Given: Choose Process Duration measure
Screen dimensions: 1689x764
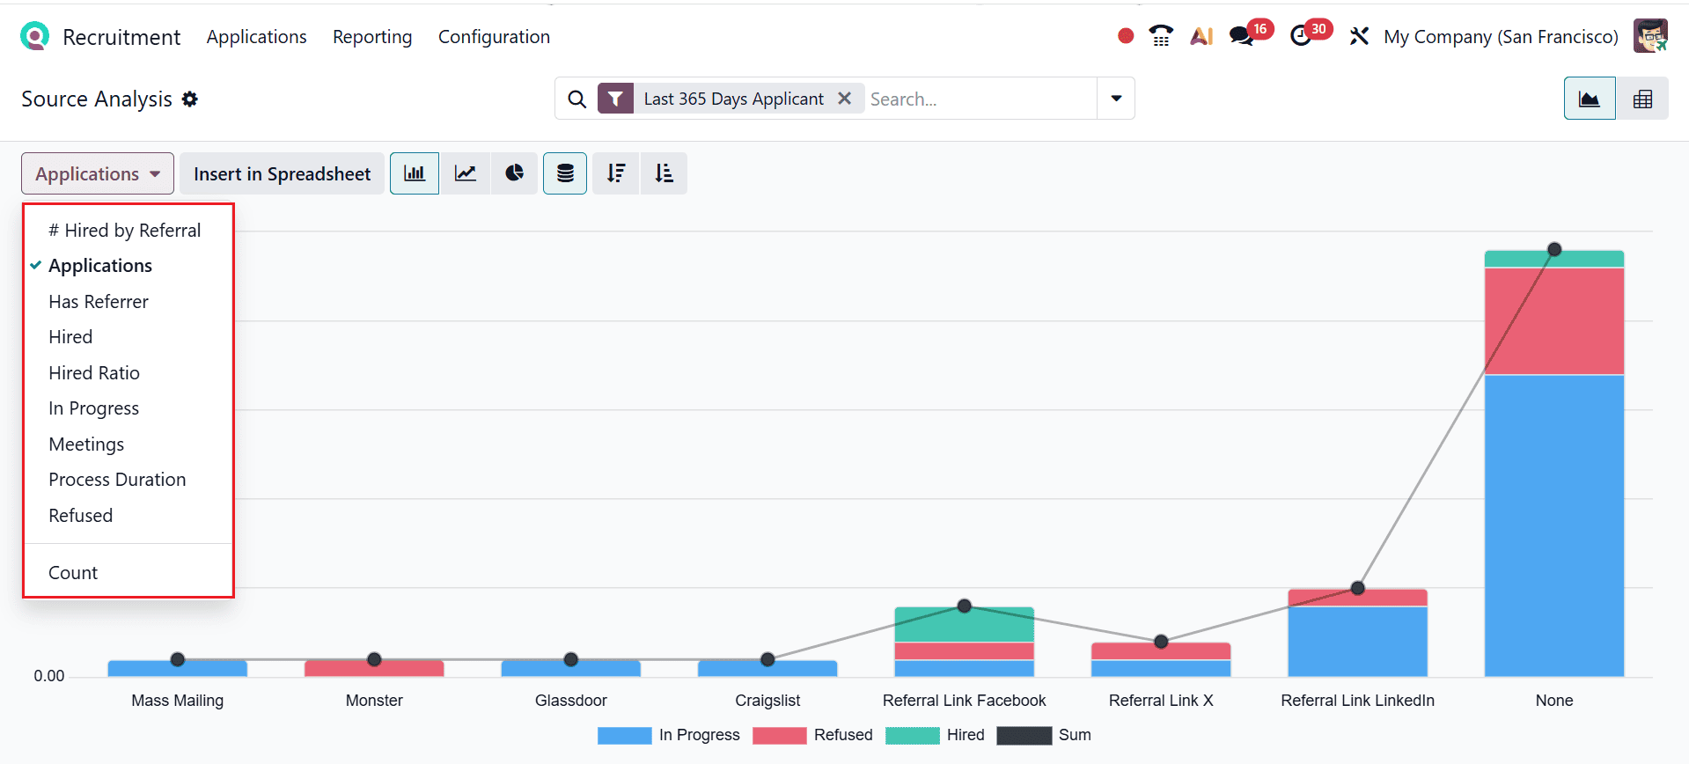Looking at the screenshot, I should coord(129,480).
